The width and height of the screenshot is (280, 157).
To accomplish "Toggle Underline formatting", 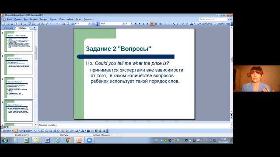I will [x=143, y=24].
